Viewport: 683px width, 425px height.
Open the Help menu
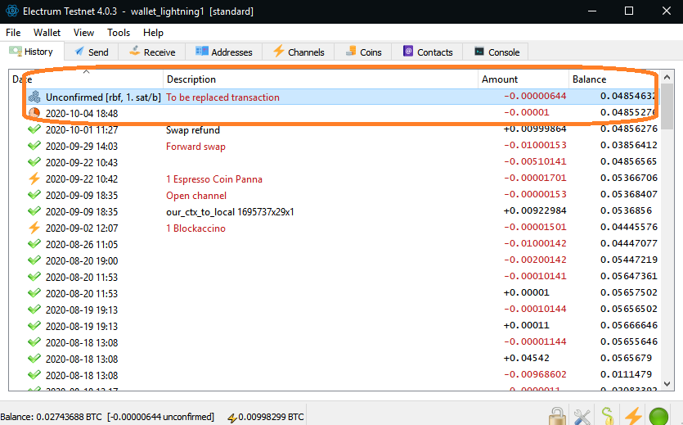tap(153, 33)
